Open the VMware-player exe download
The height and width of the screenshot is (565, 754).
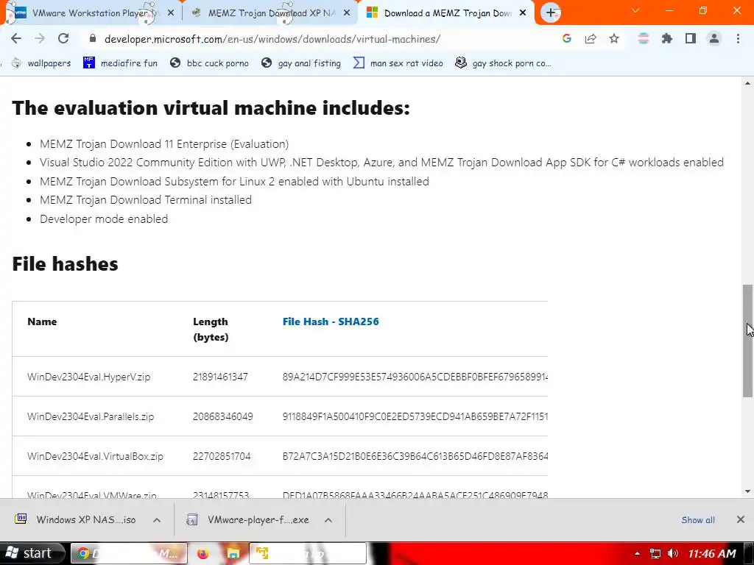(x=247, y=519)
